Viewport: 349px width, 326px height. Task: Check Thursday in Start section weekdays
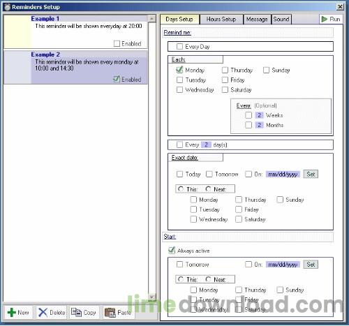[239, 290]
